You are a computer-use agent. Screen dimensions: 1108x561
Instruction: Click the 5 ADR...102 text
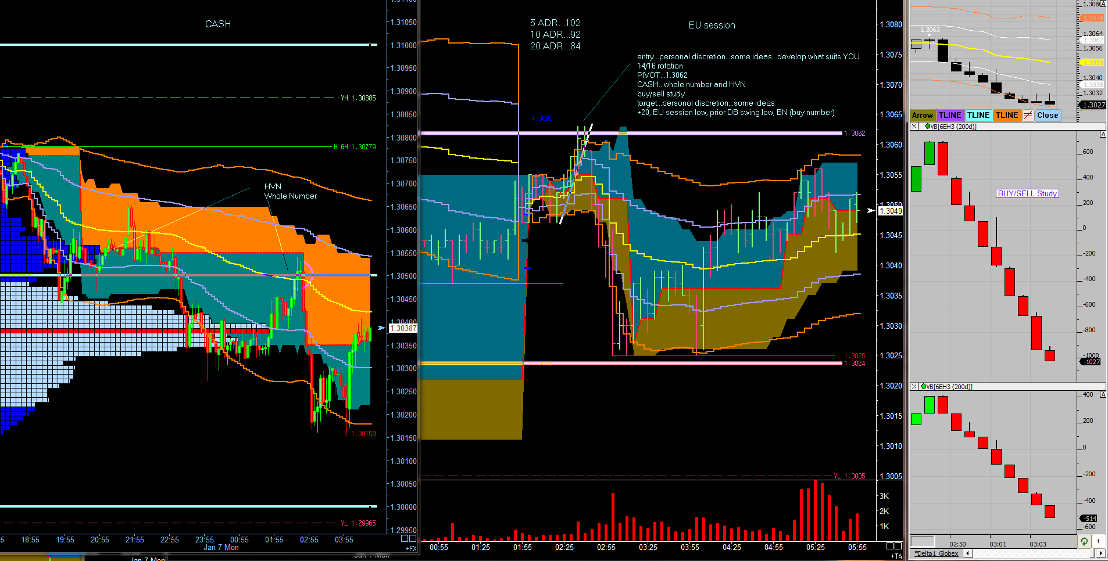click(x=555, y=23)
